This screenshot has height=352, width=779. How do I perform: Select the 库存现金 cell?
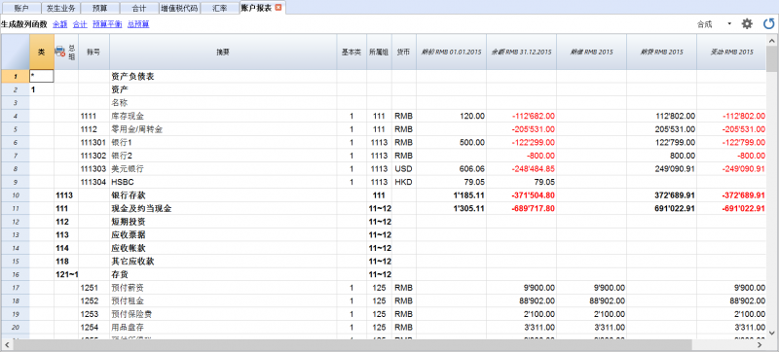(223, 116)
